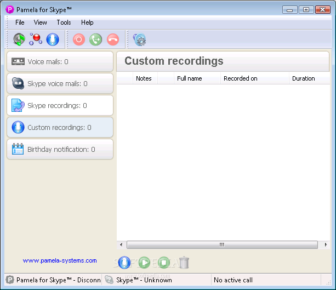Click the sound/speaker toolbar icon with green note
Image resolution: width=336 pixels, height=290 pixels.
[x=19, y=39]
